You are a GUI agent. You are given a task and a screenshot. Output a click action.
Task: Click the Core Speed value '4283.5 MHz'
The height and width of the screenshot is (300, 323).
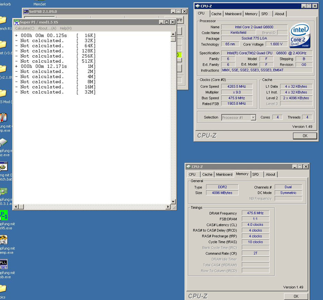point(237,86)
